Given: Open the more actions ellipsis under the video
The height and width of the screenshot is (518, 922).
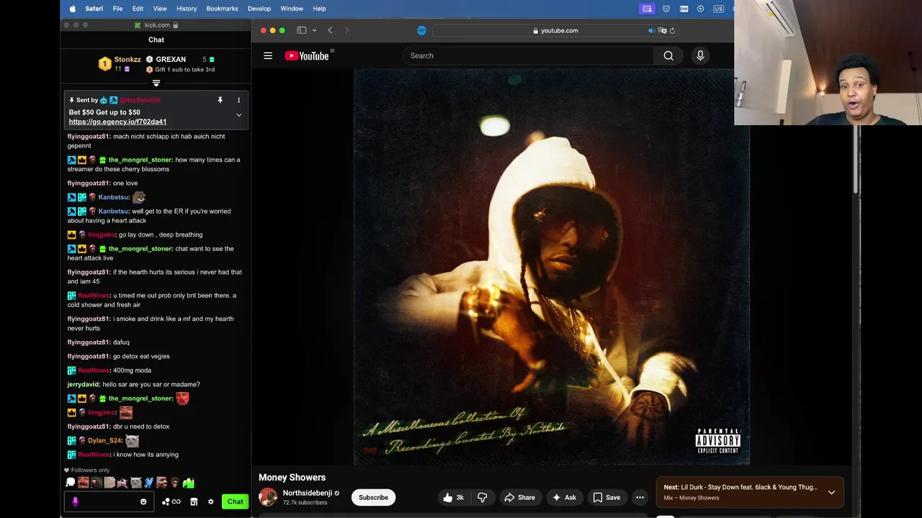Looking at the screenshot, I should tap(640, 497).
